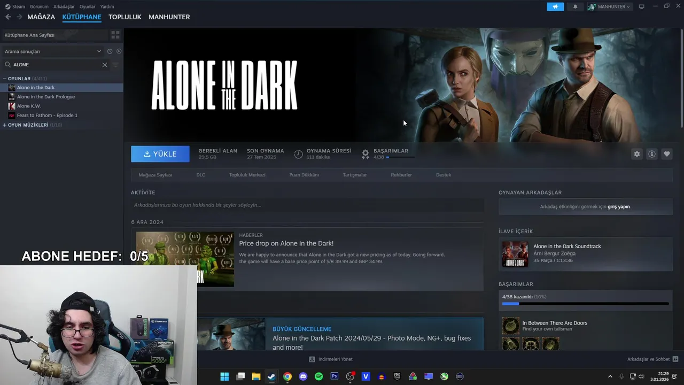Open Steam Big Picture display icon

(642, 6)
